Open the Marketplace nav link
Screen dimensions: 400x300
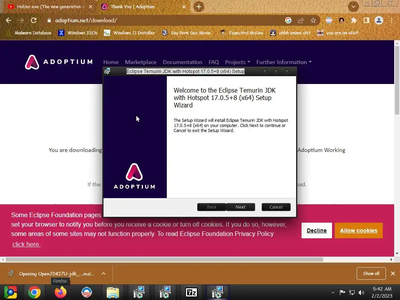click(x=141, y=62)
